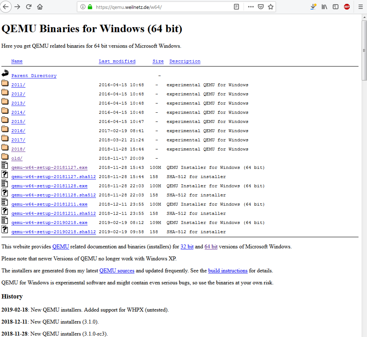Click unknown-file icon for qemu-w64-setup-20181127.sha512

coord(5,175)
